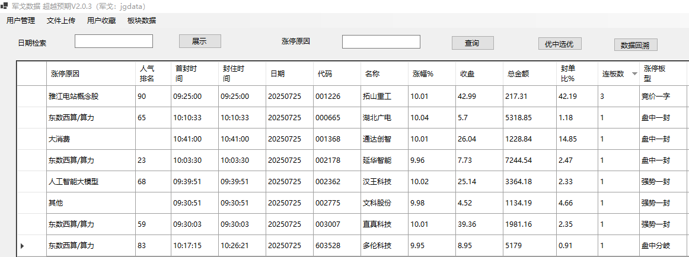Select the popularity rank cell 23
The width and height of the screenshot is (689, 257).
(153, 160)
